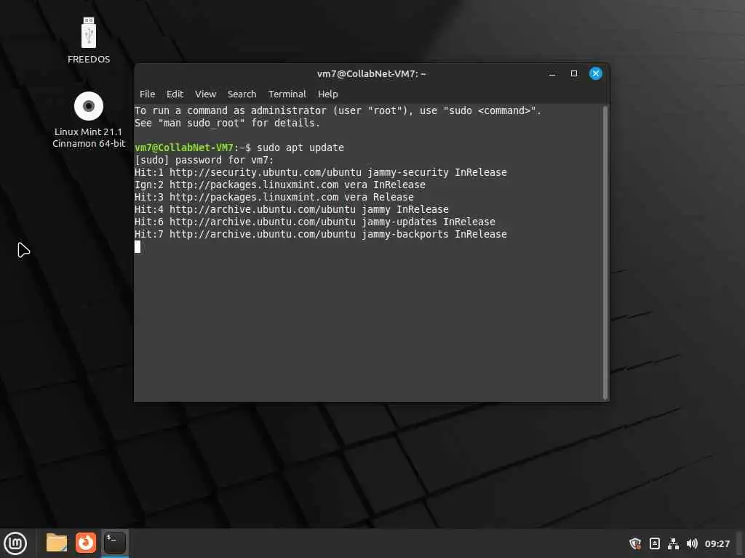Close the terminal window
The height and width of the screenshot is (558, 745).
595,73
